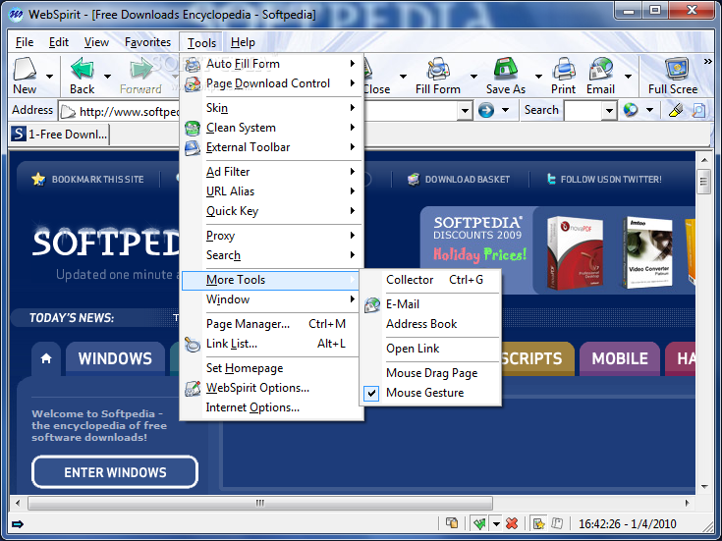Screen dimensions: 722x541
Task: Select Mouse Drag Page option
Action: click(x=430, y=373)
